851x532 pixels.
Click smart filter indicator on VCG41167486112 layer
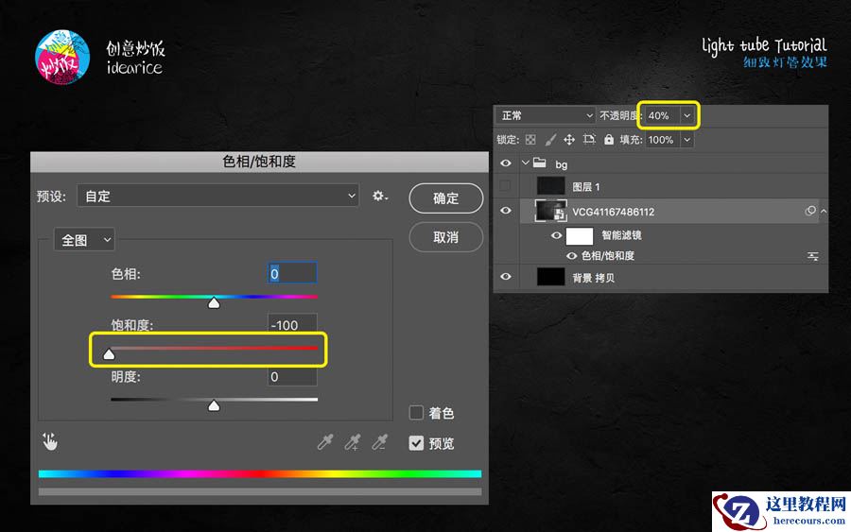coord(810,211)
